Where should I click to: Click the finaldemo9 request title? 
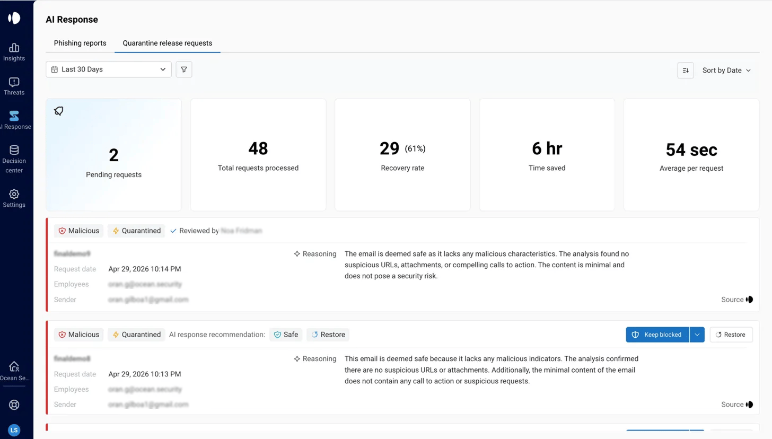[x=72, y=254]
